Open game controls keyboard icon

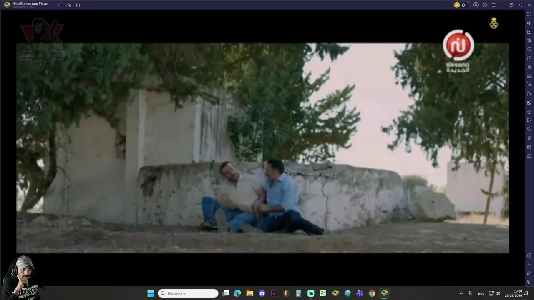point(529,41)
